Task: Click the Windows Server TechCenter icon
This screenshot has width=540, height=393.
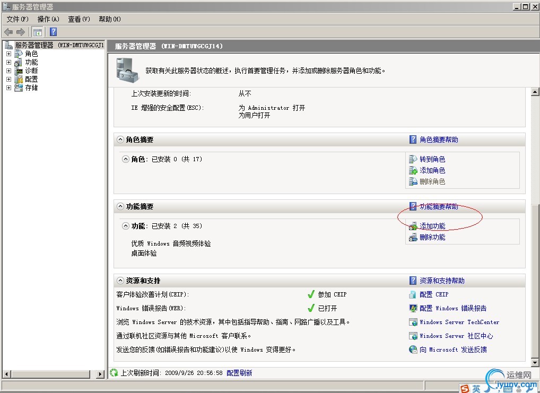Action: click(x=413, y=322)
